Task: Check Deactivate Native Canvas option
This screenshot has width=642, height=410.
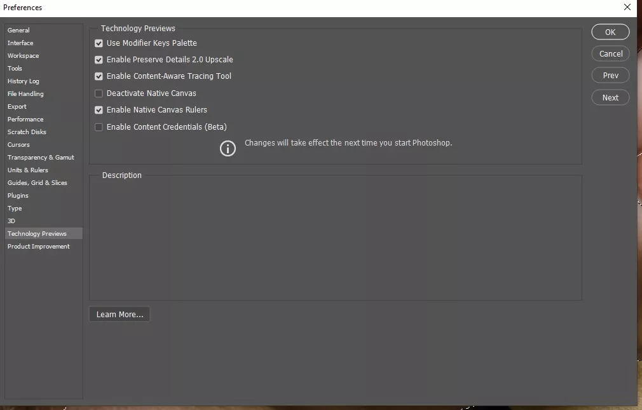Action: tap(99, 93)
